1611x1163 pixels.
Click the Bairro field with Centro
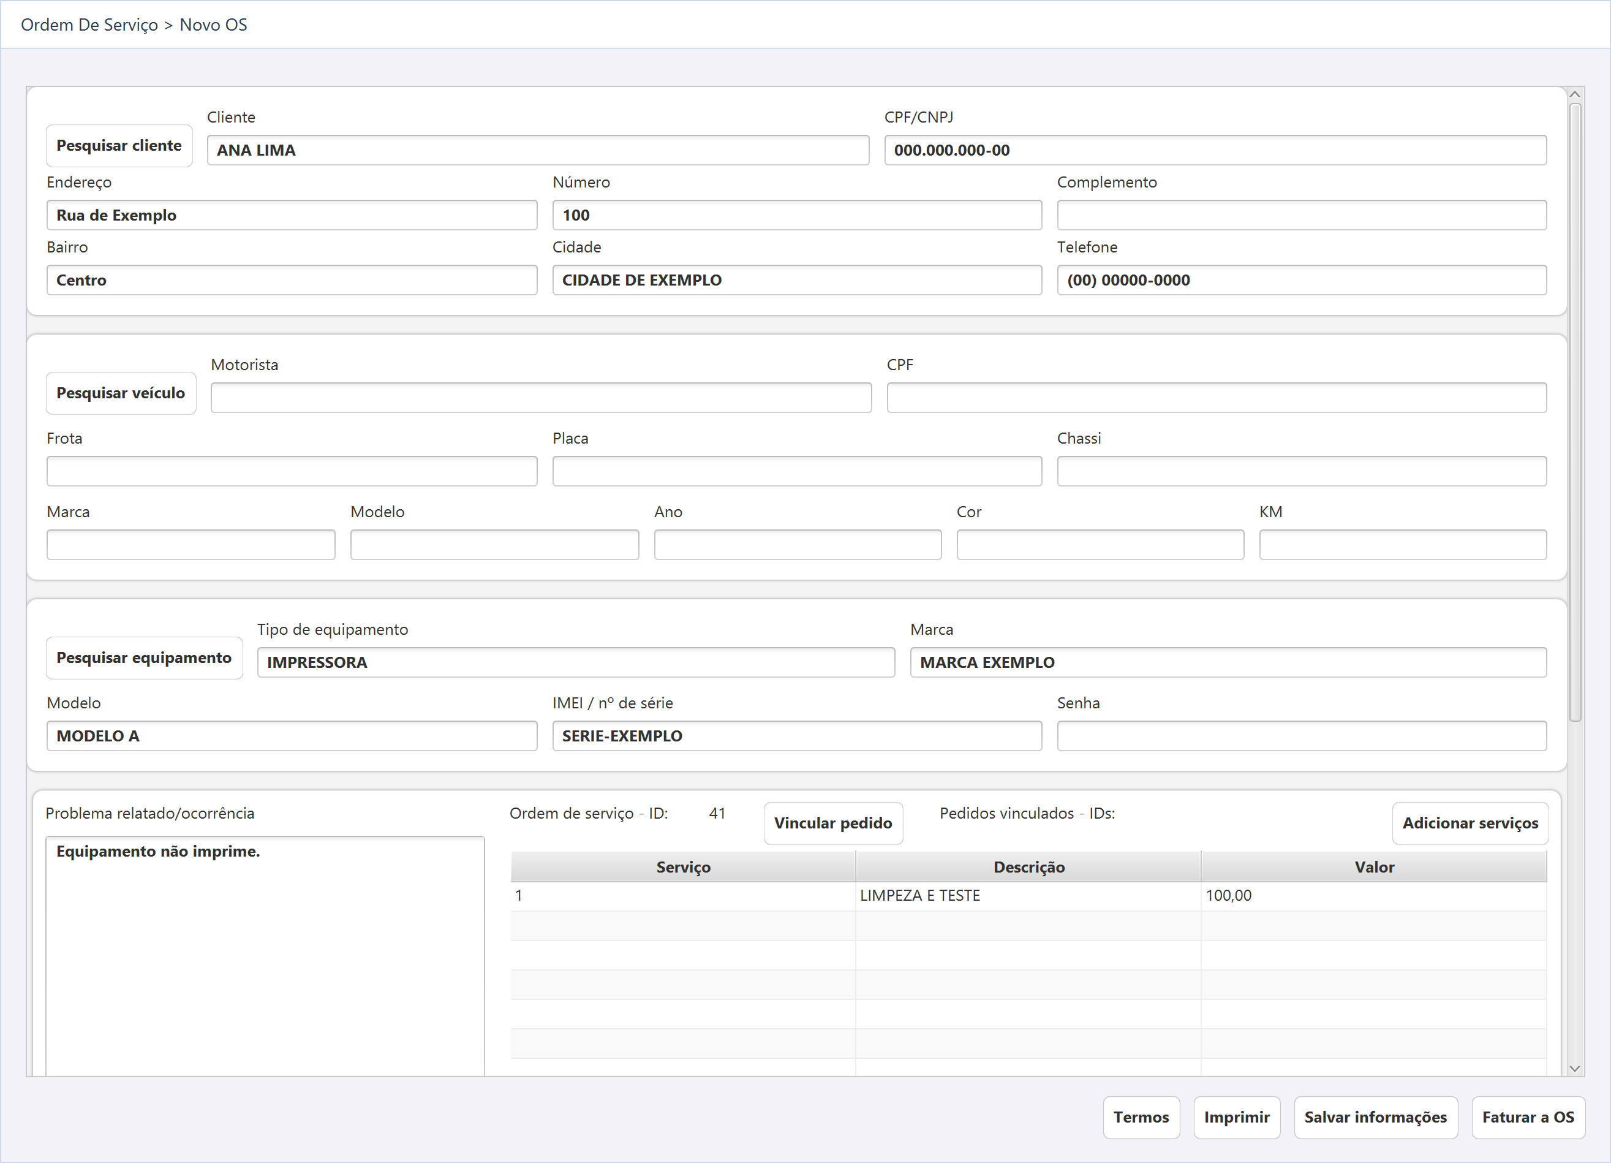pyautogui.click(x=292, y=280)
